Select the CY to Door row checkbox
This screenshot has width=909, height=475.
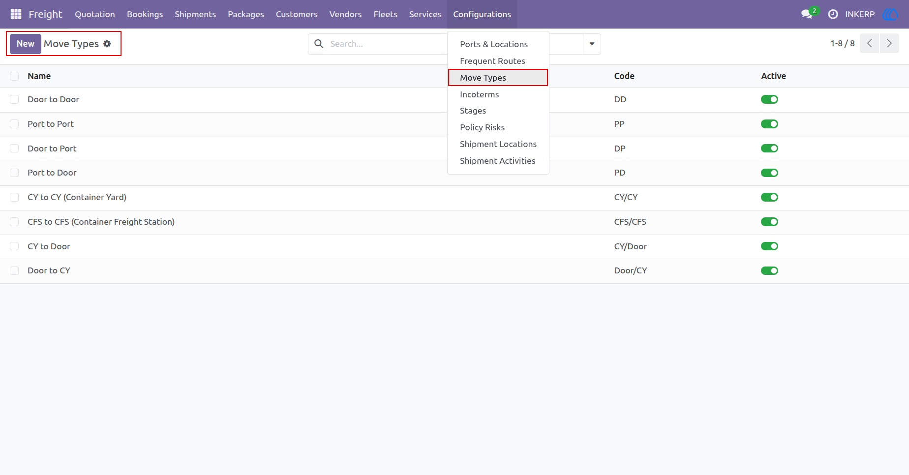(x=14, y=246)
